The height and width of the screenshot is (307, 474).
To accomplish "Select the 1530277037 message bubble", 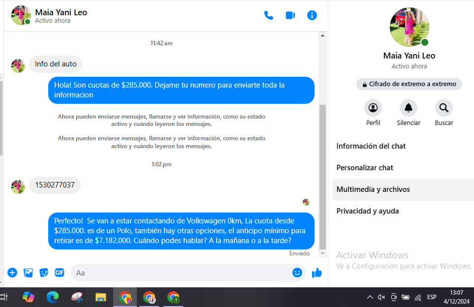I will point(55,185).
